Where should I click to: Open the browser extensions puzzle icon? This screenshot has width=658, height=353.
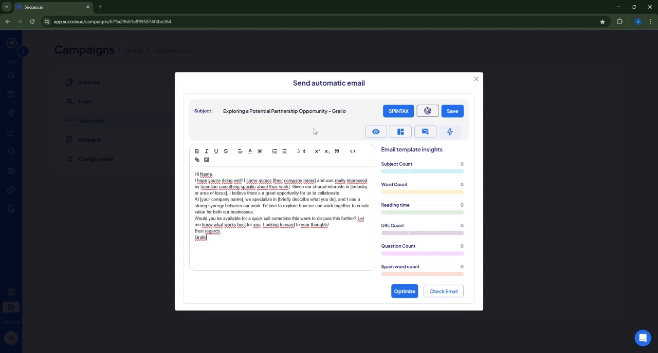[619, 22]
